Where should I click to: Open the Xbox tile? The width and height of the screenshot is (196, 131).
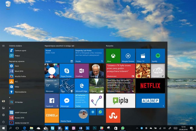coord(113,56)
